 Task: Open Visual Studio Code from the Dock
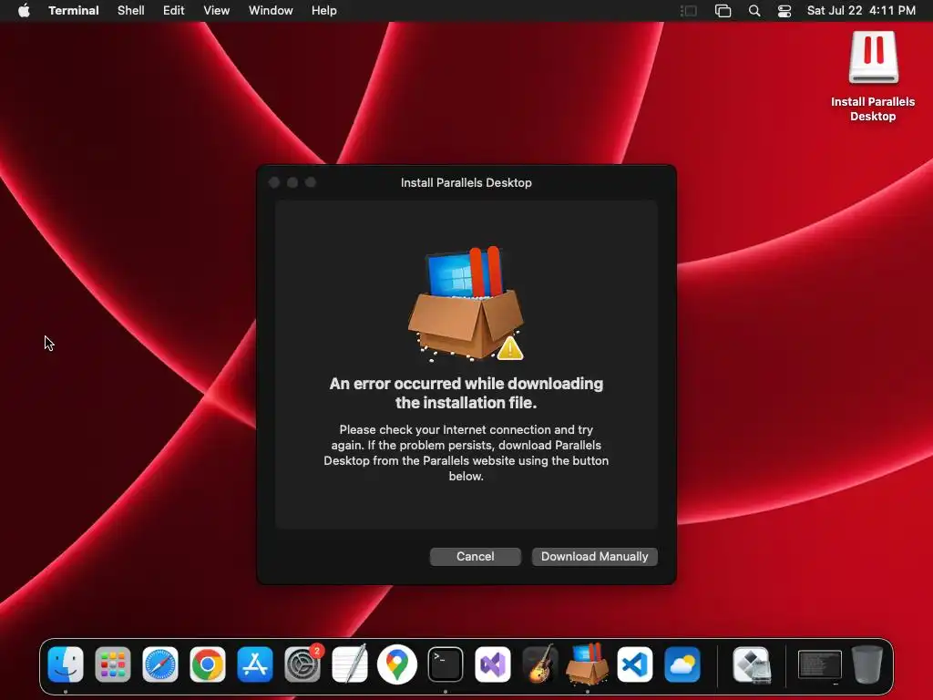coord(635,664)
